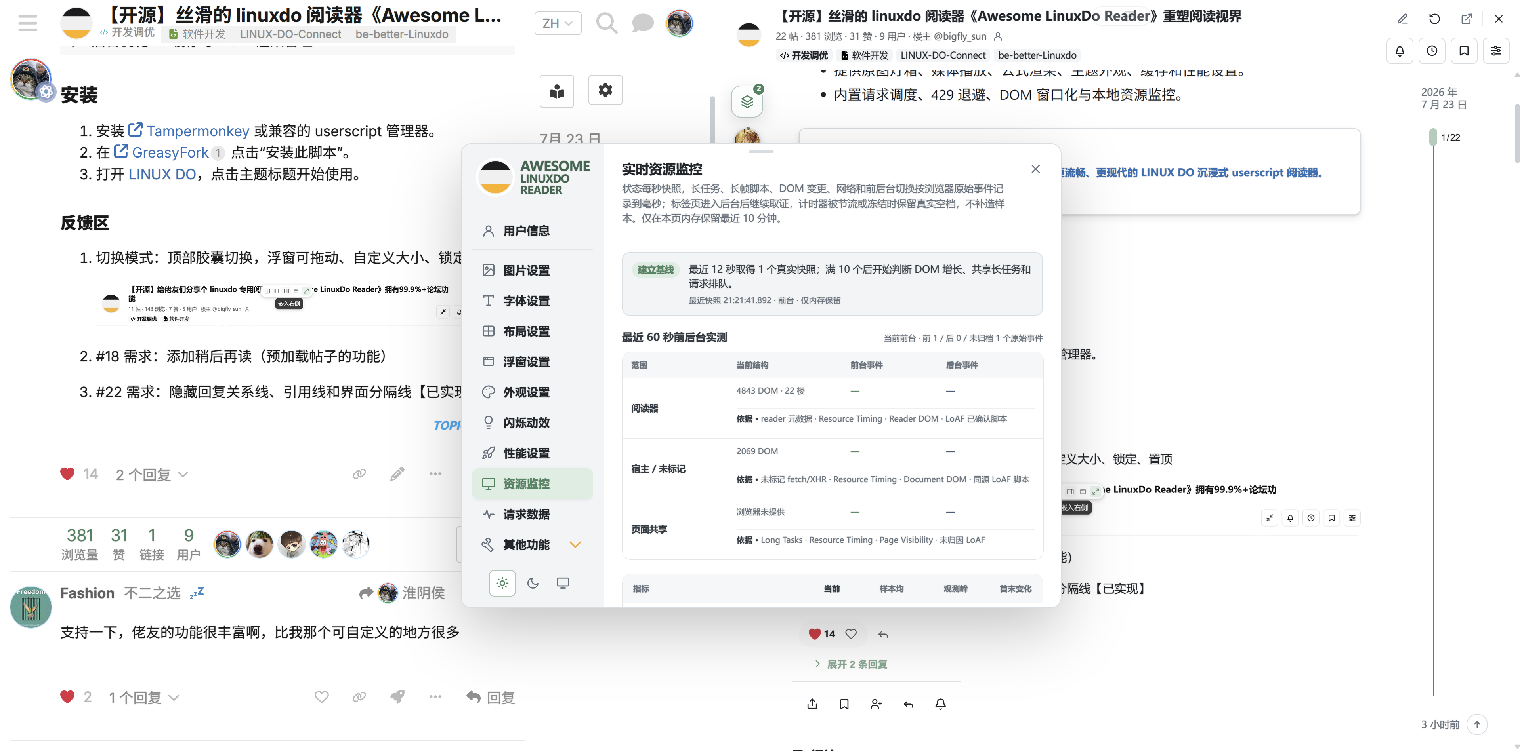Switch language via ZH dropdown
The width and height of the screenshot is (1522, 751).
(557, 23)
